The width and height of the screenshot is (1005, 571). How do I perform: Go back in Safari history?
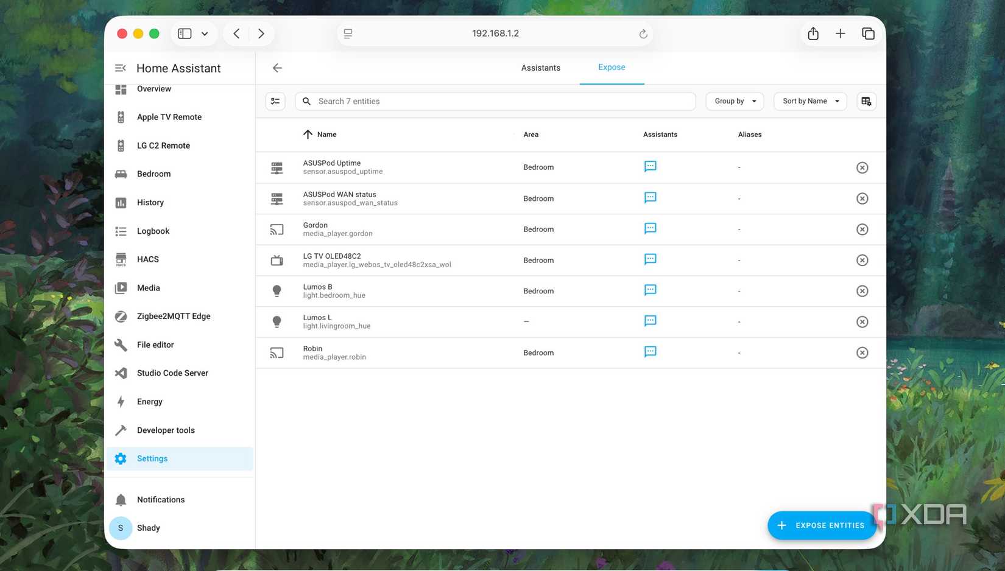click(236, 33)
